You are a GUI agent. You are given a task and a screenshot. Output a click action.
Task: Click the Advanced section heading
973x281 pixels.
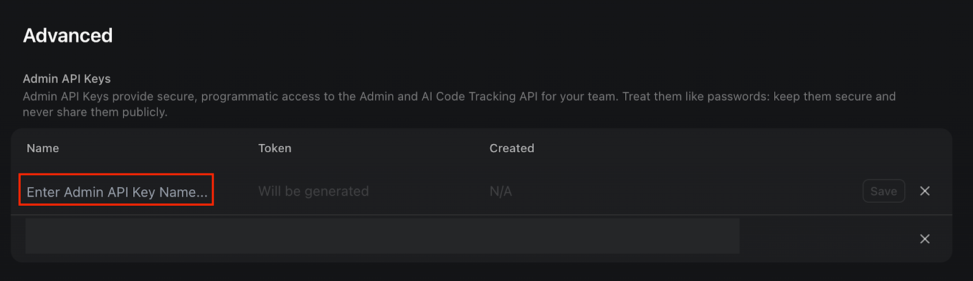(68, 35)
